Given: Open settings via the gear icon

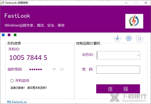Looking at the screenshot, I should coord(129,38).
